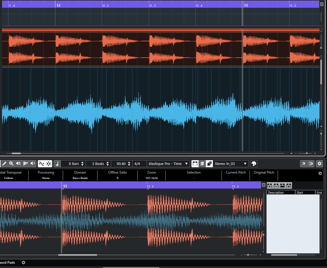Open info line settings gear
The width and height of the screenshot is (327, 268).
point(320,173)
